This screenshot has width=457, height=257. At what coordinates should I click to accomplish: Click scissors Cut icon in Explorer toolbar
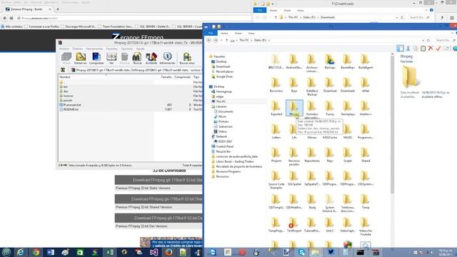408,49
